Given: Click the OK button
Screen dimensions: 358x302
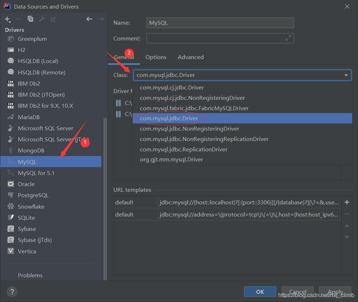Looking at the screenshot, I should pos(260,292).
